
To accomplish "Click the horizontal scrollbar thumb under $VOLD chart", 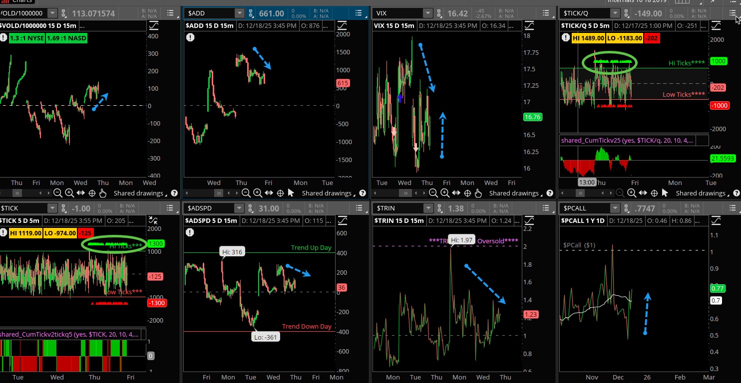I will (17, 193).
